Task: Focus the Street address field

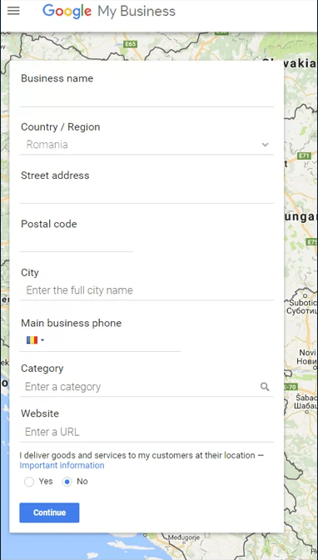Action: (147, 194)
